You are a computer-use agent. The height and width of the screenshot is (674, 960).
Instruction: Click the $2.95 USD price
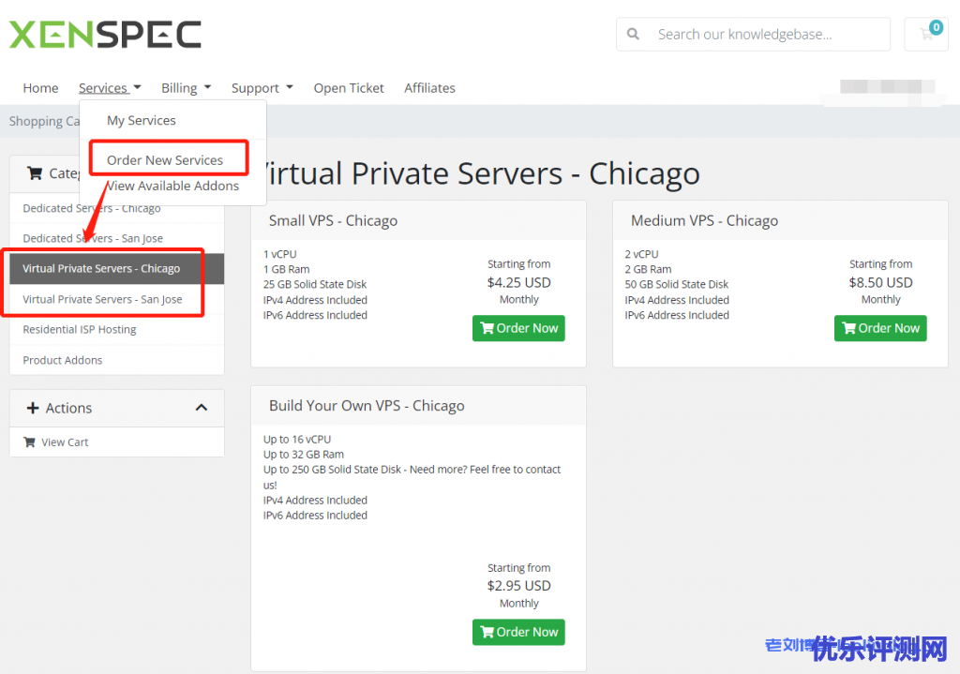[x=518, y=586]
